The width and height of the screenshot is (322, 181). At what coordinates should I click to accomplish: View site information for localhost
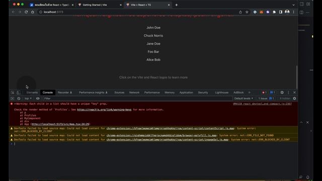tap(41, 12)
